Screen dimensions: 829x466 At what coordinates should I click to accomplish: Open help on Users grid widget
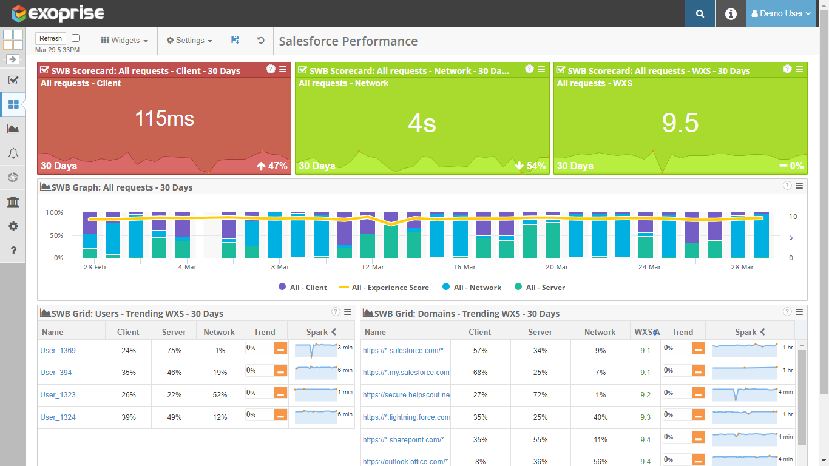click(336, 312)
